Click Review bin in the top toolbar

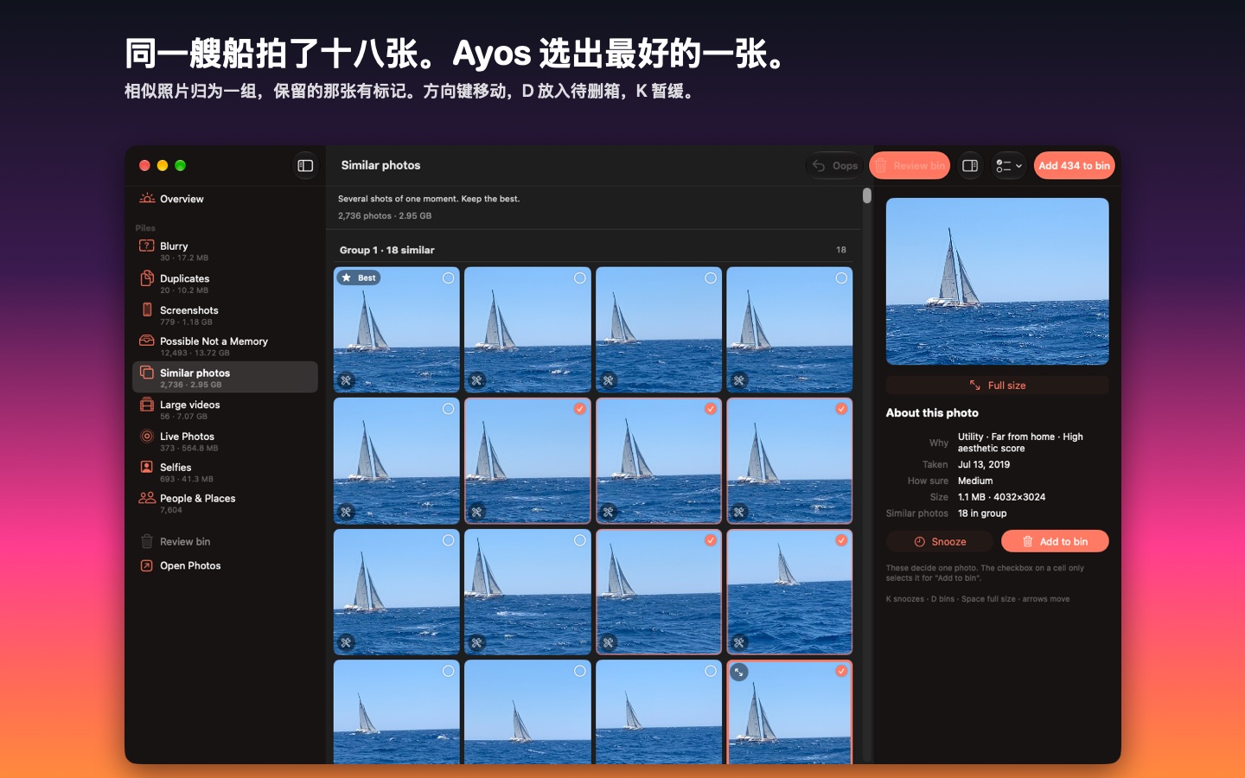tap(910, 165)
